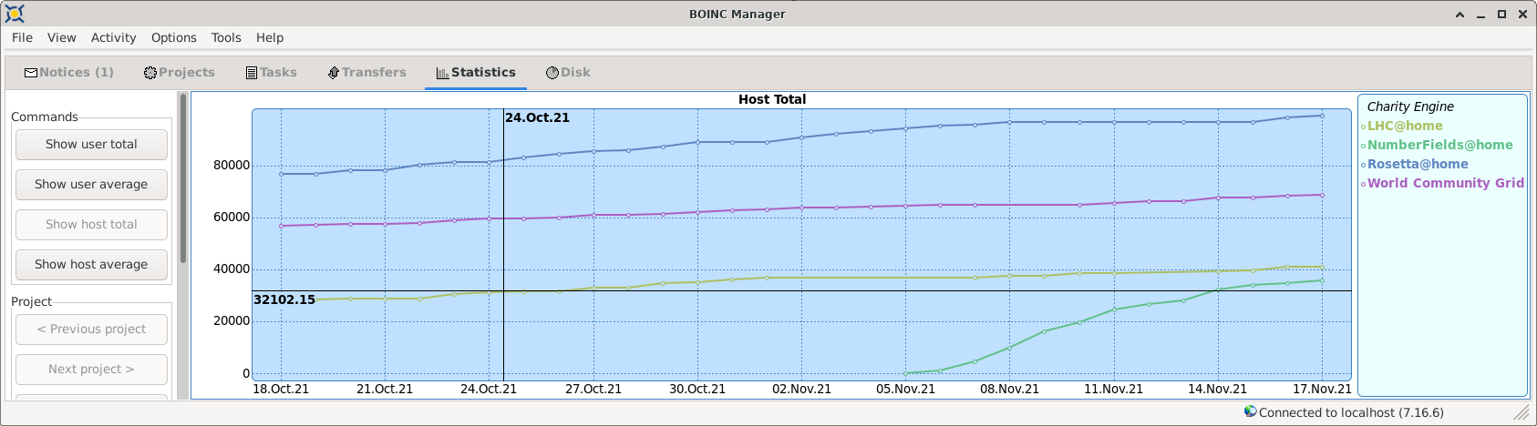Click the Host Total chart title

772,99
